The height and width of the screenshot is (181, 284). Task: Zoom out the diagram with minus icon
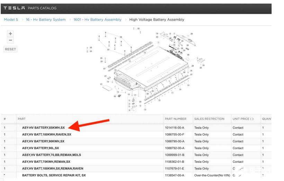point(10,40)
